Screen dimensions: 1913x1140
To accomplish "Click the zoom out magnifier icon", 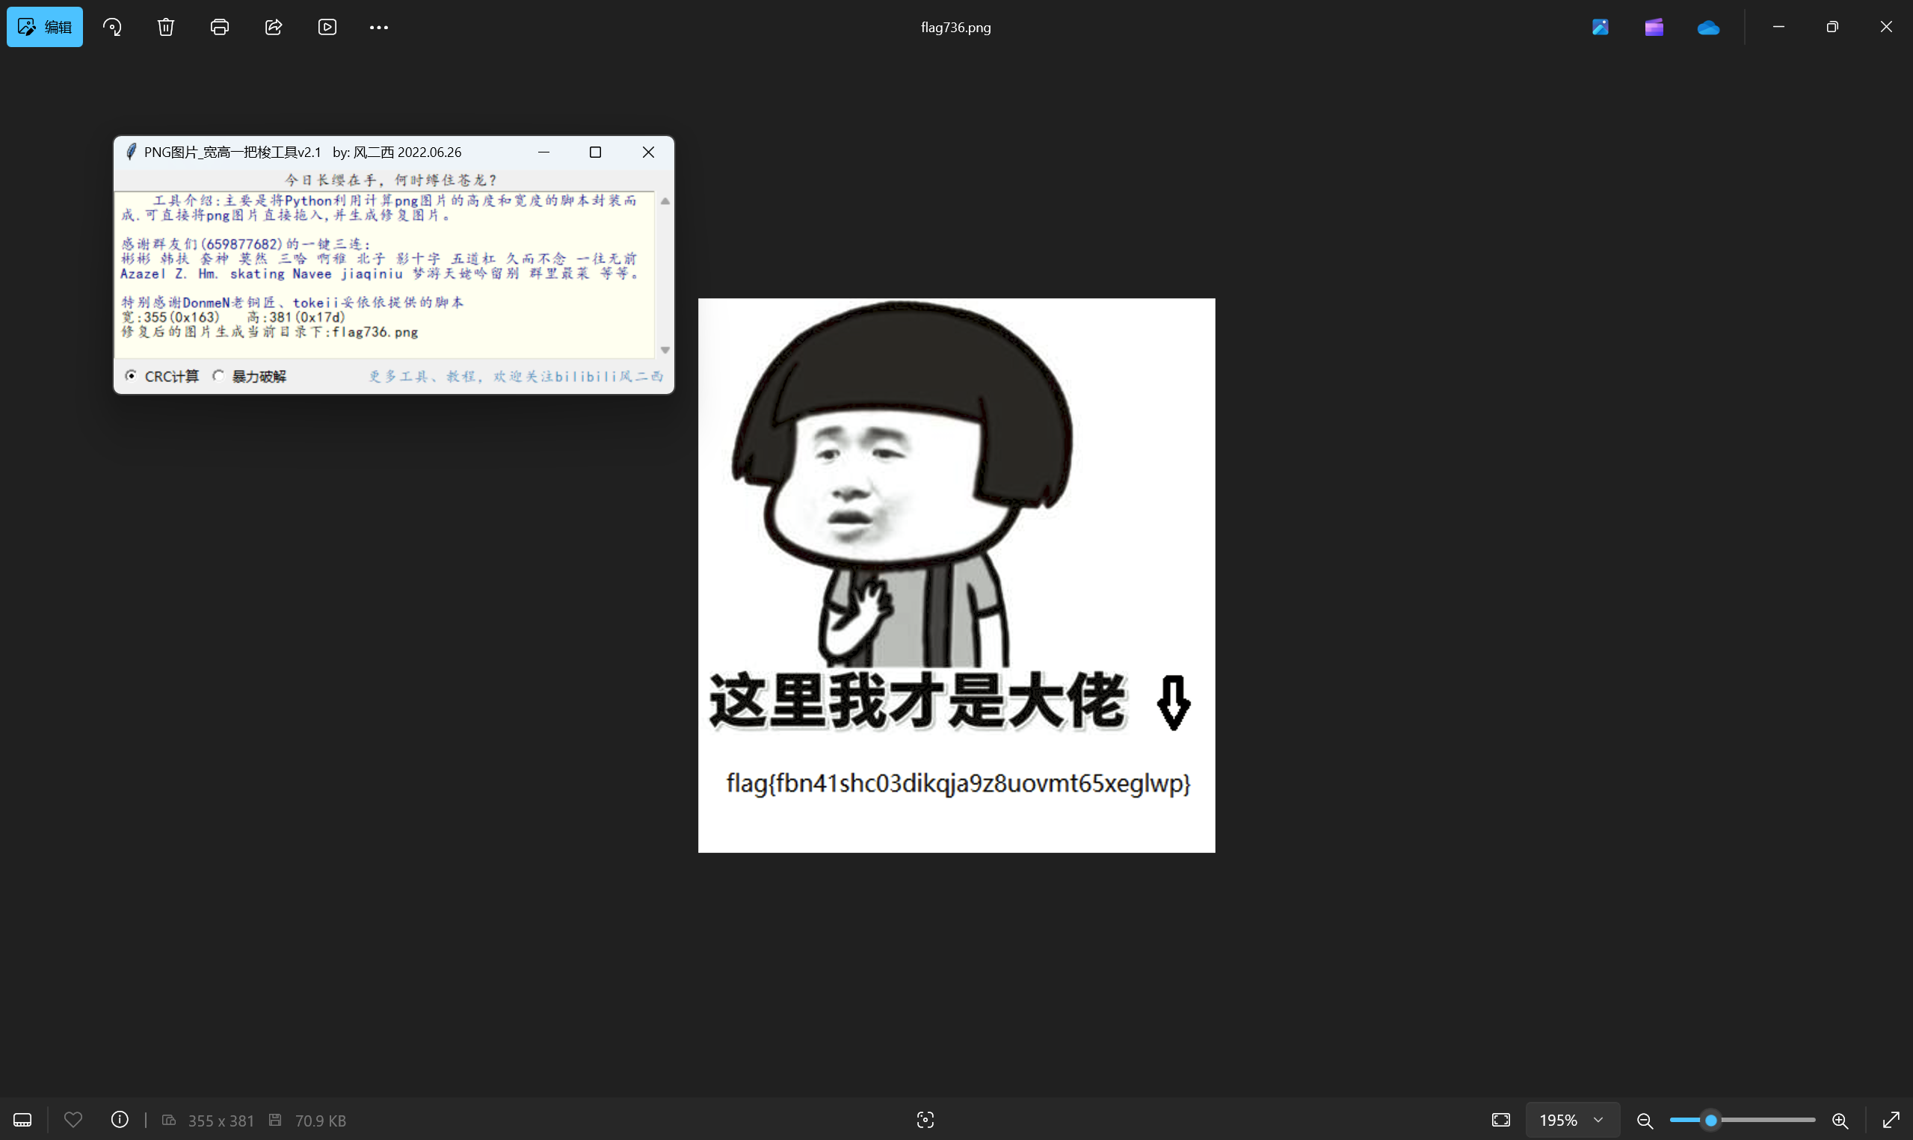I will pos(1644,1120).
